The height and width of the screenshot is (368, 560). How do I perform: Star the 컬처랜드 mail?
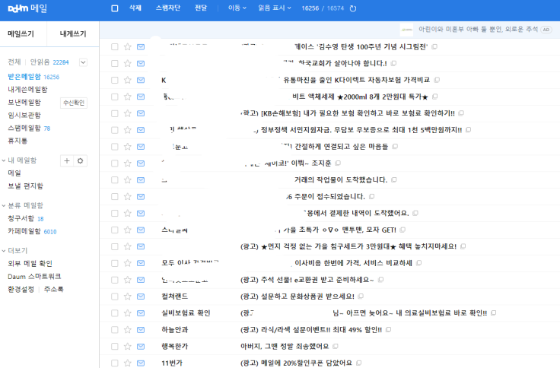pos(128,297)
